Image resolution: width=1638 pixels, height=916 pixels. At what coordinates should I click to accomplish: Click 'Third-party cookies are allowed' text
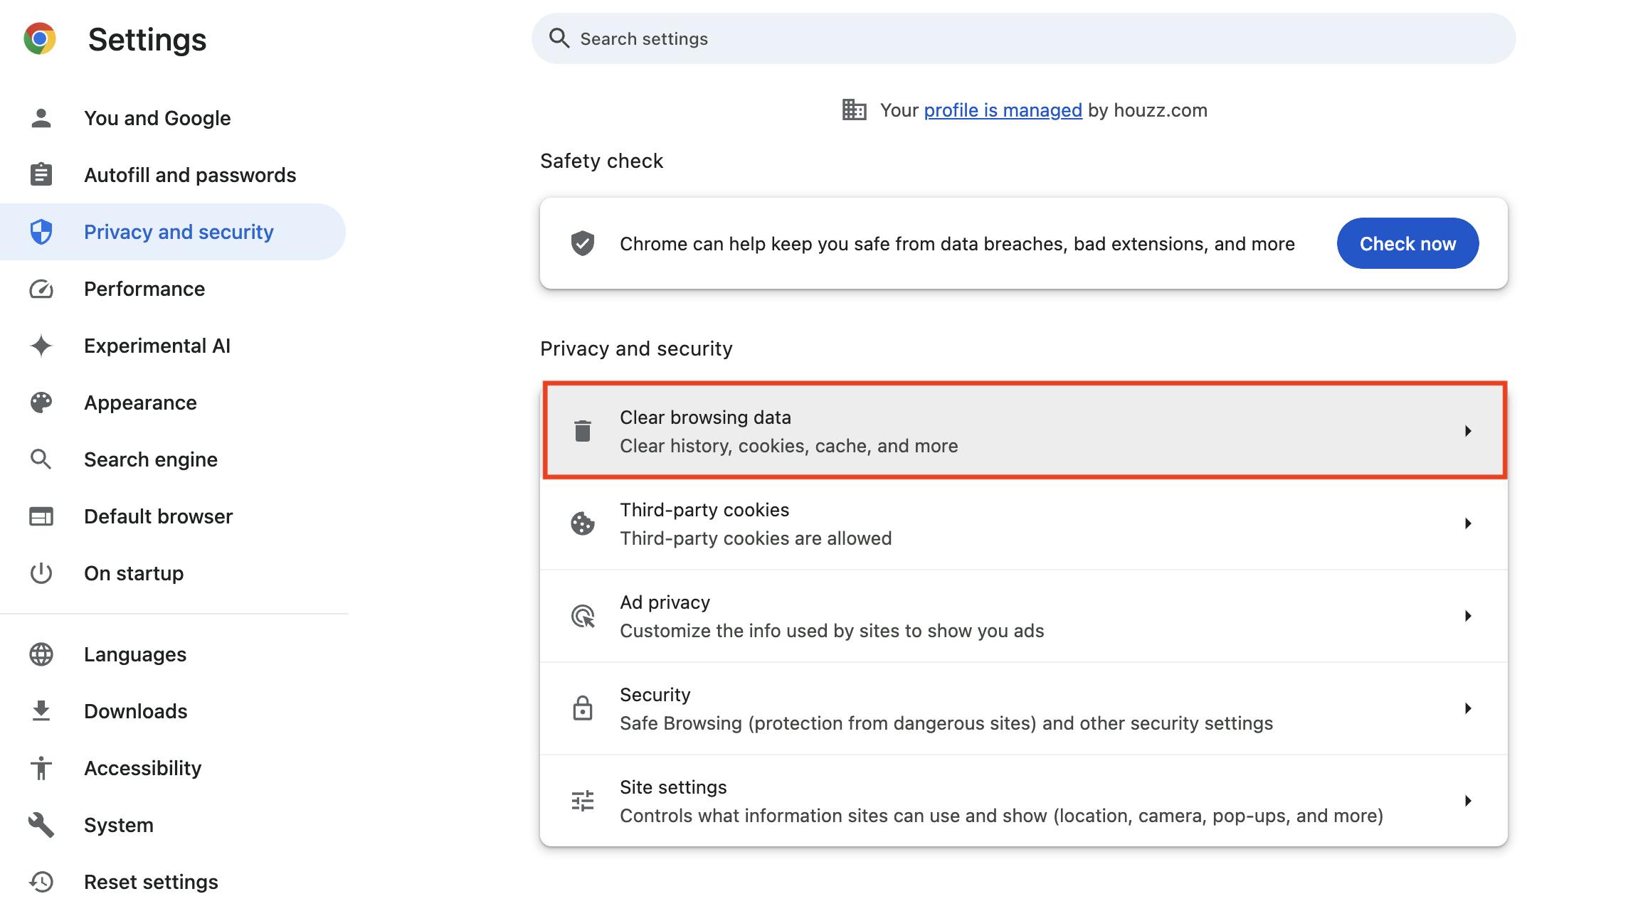[x=756, y=538]
